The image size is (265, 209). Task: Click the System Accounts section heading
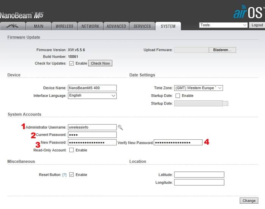click(x=24, y=114)
